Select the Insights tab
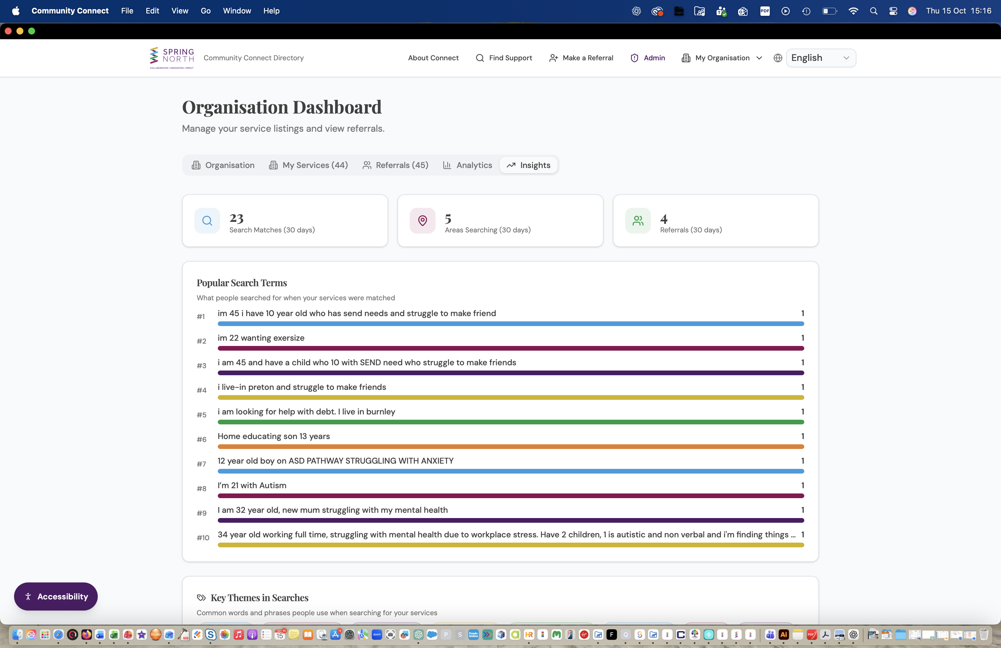Viewport: 1001px width, 648px height. pos(528,165)
